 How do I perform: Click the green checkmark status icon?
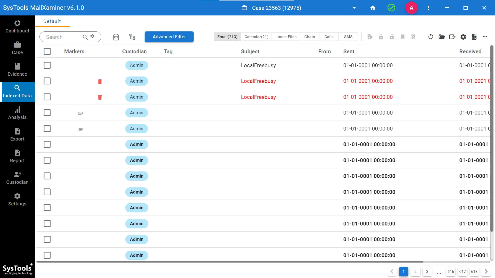click(391, 8)
